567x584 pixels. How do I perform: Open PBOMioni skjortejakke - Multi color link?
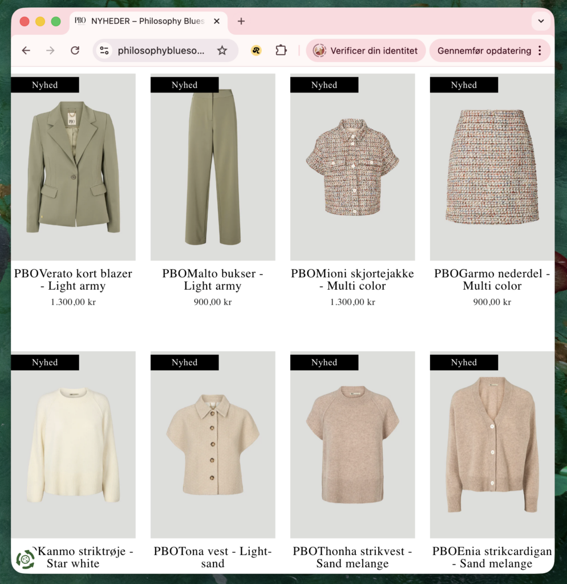[x=353, y=279]
